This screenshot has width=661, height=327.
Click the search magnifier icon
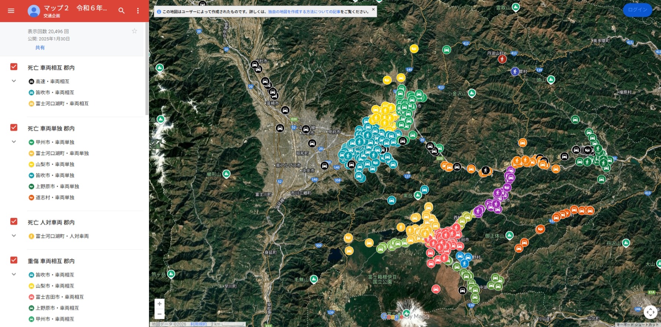point(121,11)
